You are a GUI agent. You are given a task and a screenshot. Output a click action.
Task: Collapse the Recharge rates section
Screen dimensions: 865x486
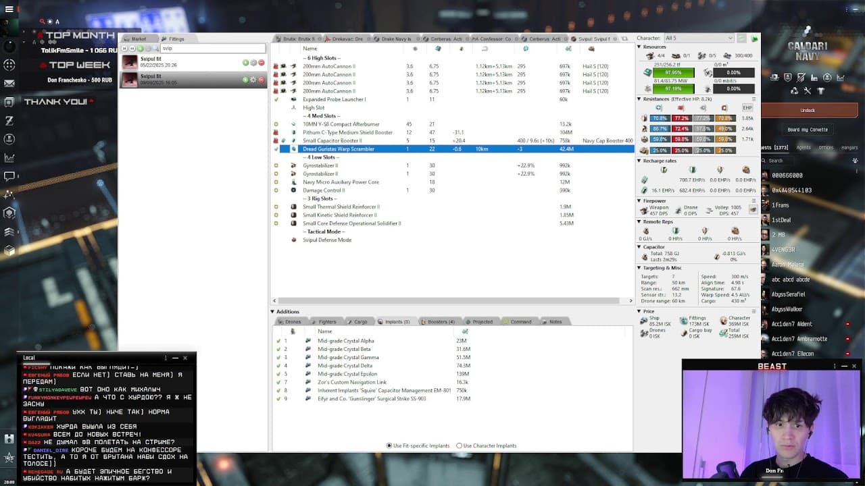[x=639, y=161]
